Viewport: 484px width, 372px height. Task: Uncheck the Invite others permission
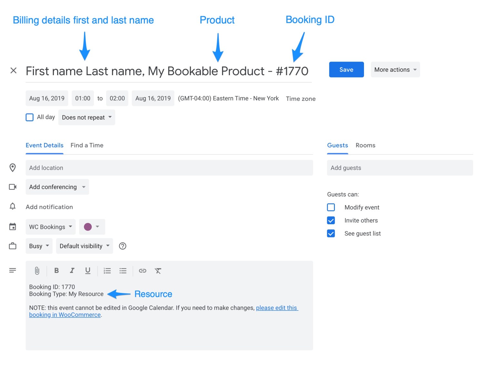click(331, 220)
